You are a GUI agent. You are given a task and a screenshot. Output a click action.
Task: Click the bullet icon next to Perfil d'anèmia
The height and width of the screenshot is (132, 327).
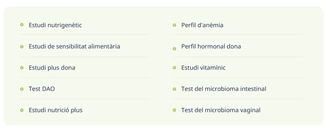(x=174, y=25)
